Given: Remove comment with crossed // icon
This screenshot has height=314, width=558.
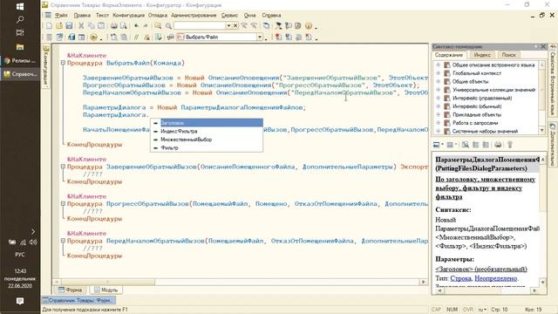Looking at the screenshot, I should 146,37.
